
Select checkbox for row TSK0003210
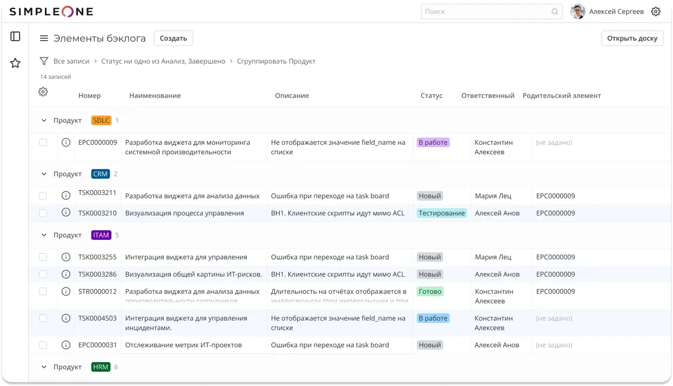point(43,213)
